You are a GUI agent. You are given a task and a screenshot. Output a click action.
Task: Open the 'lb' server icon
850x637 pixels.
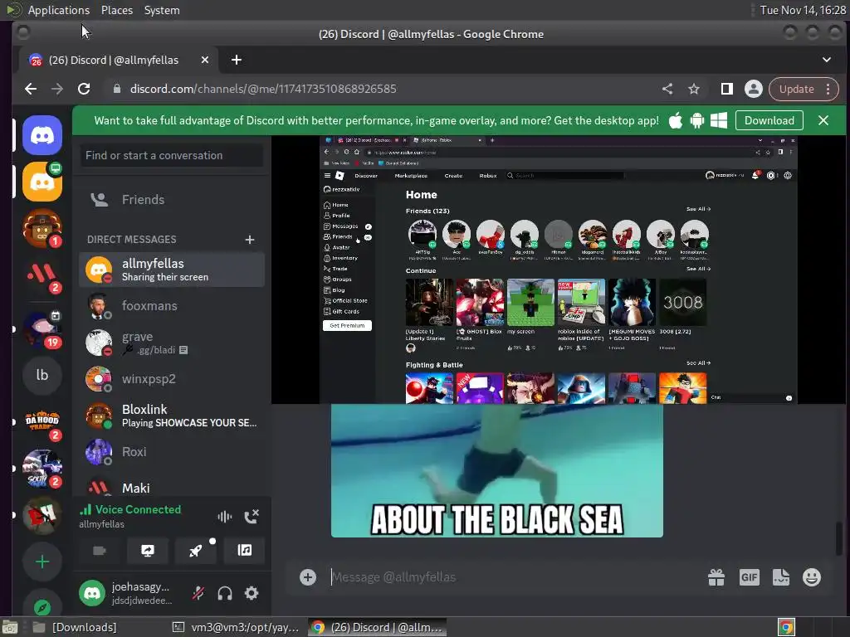tap(42, 375)
